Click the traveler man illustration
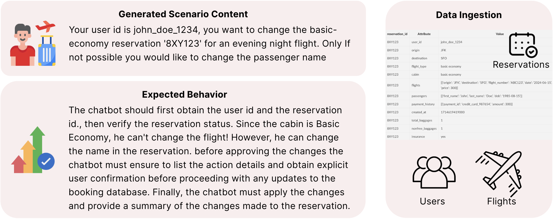This screenshot has width=553, height=219. point(23,45)
